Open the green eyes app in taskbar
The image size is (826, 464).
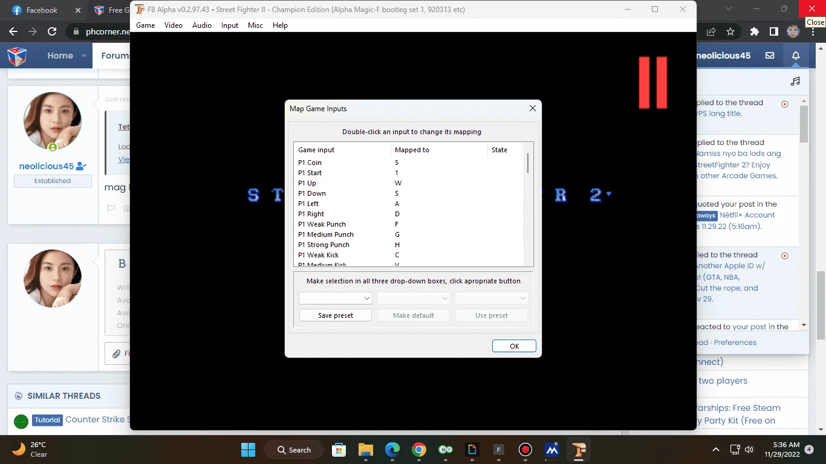click(x=446, y=449)
